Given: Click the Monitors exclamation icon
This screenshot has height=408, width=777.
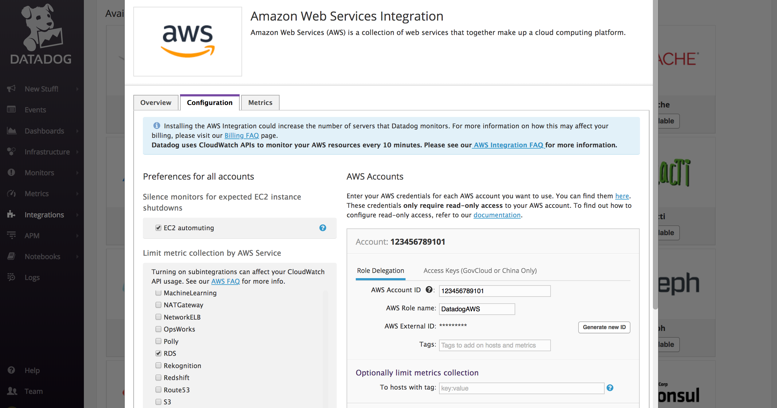Looking at the screenshot, I should click(11, 173).
